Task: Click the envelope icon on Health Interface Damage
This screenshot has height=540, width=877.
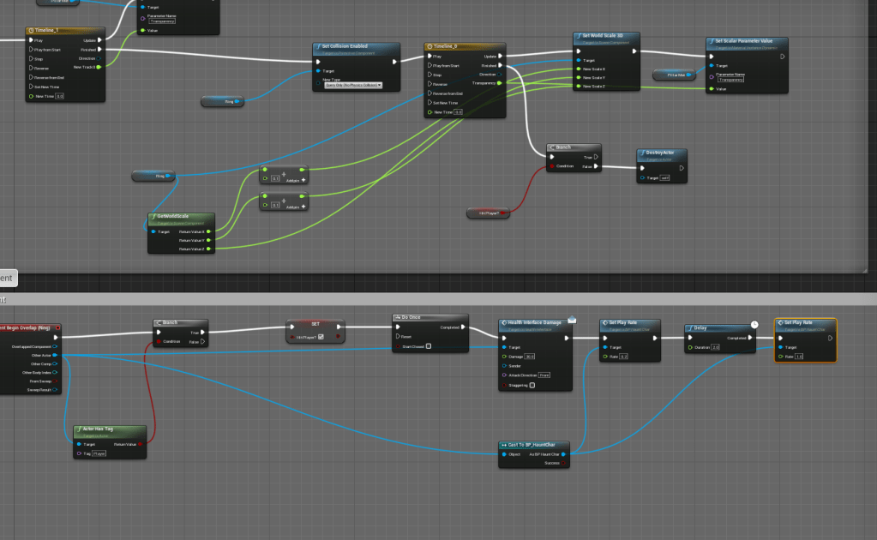Action: 571,320
